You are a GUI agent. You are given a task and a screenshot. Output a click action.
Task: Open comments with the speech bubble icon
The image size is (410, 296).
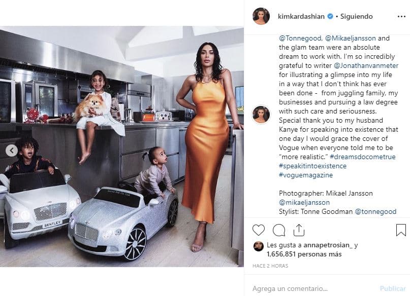(x=279, y=230)
